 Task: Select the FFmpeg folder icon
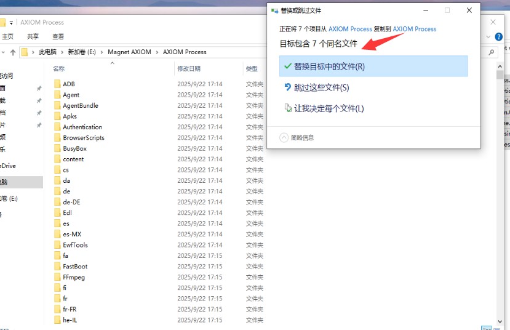tap(57, 277)
